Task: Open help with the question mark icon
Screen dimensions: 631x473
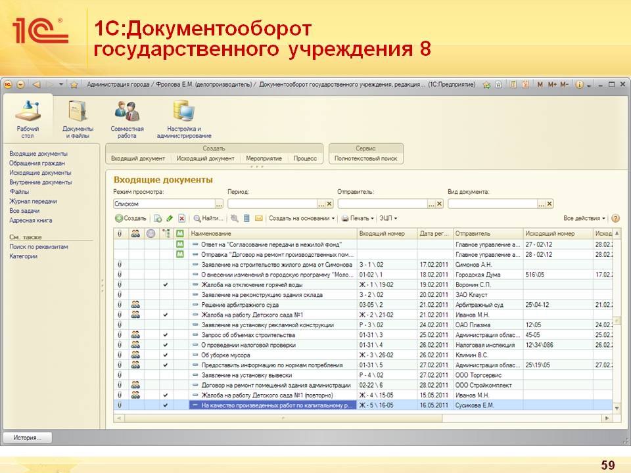Action: pos(615,218)
